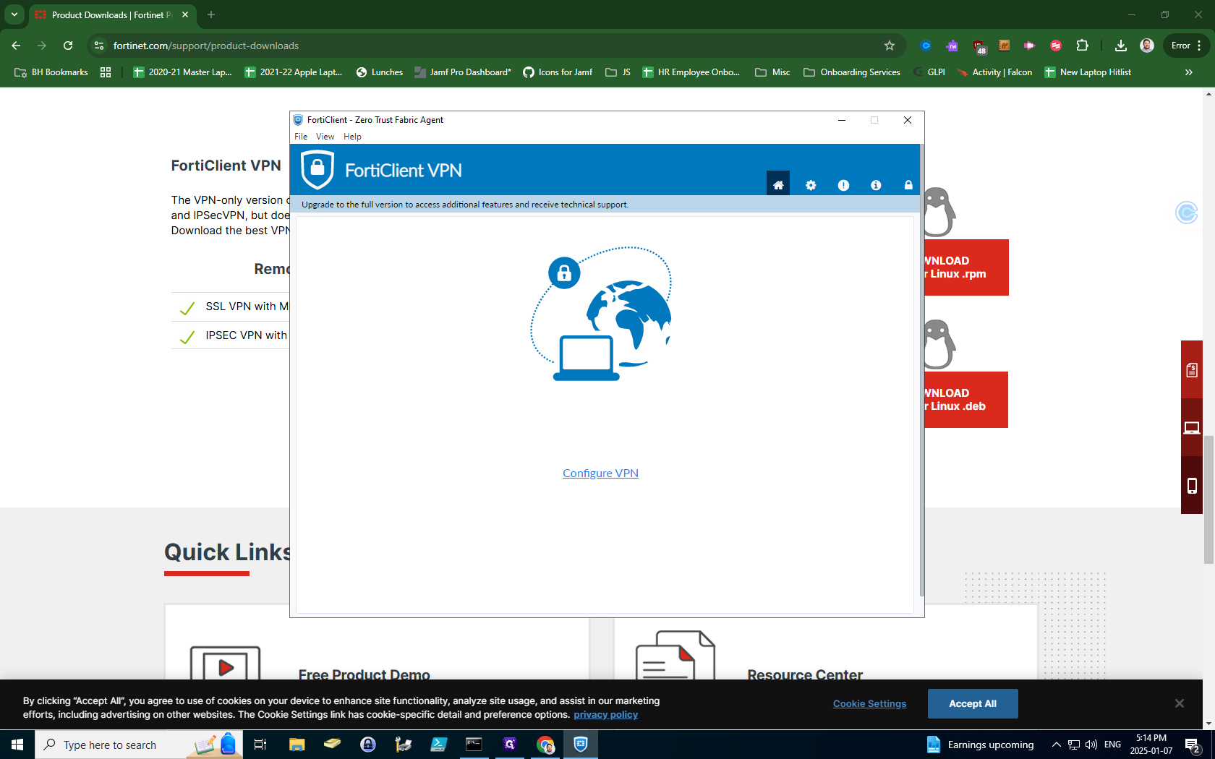
Task: Open FortiClient home view icon
Action: click(778, 185)
